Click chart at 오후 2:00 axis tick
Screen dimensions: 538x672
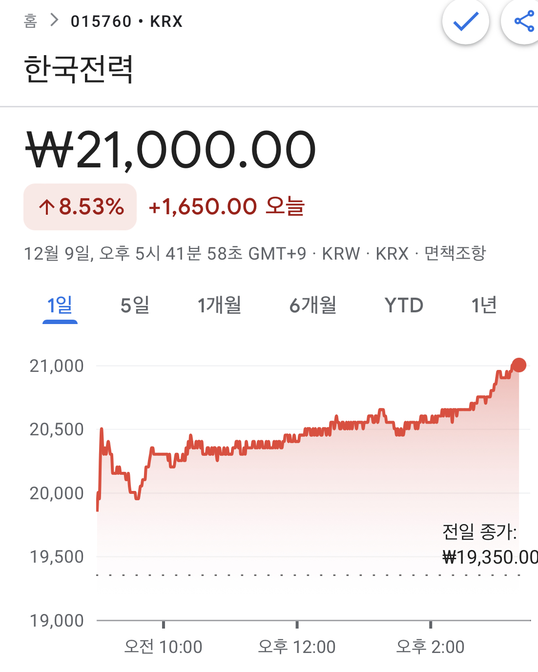tap(430, 624)
